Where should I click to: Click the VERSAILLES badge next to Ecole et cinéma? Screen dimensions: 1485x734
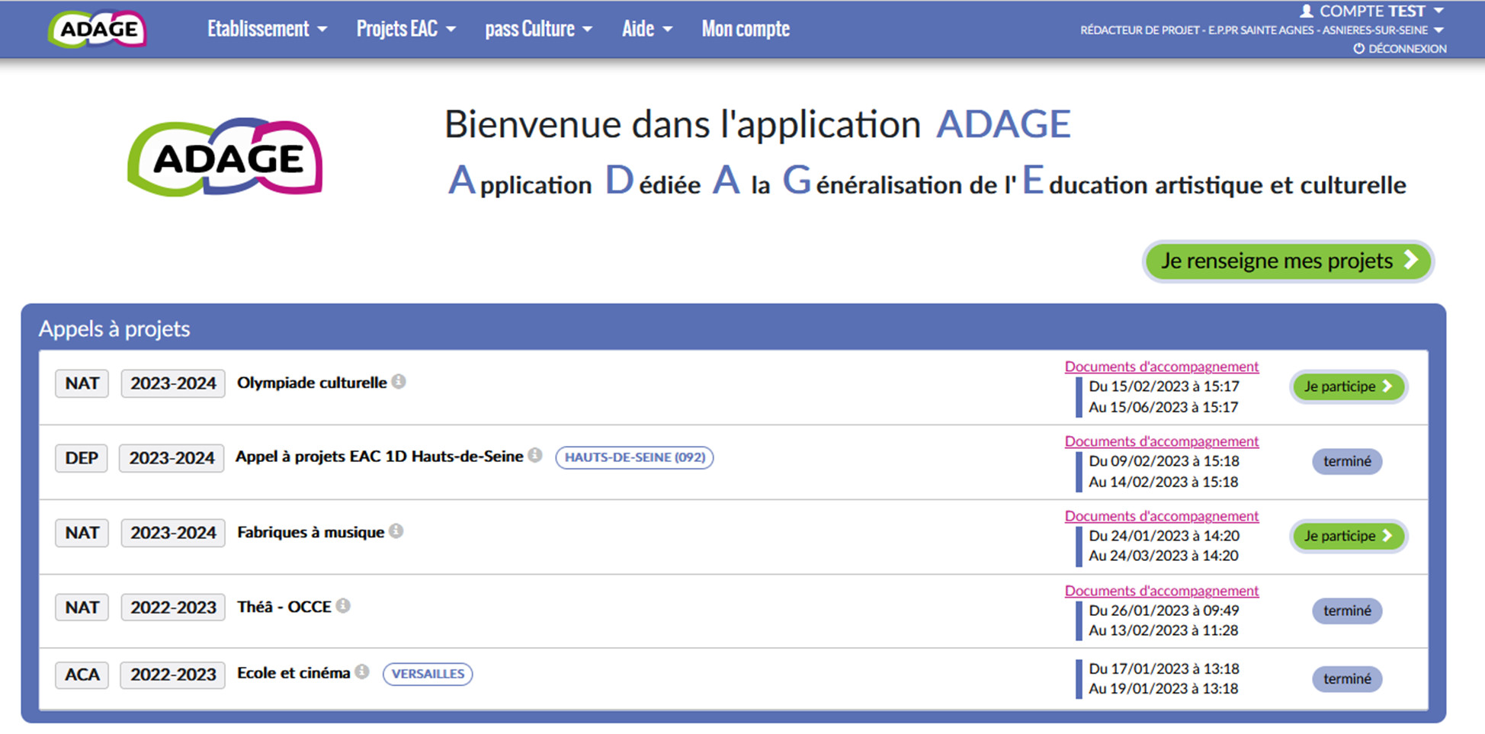[427, 674]
